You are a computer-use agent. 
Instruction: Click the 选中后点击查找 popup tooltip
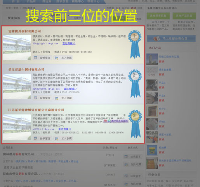tap(116, 121)
